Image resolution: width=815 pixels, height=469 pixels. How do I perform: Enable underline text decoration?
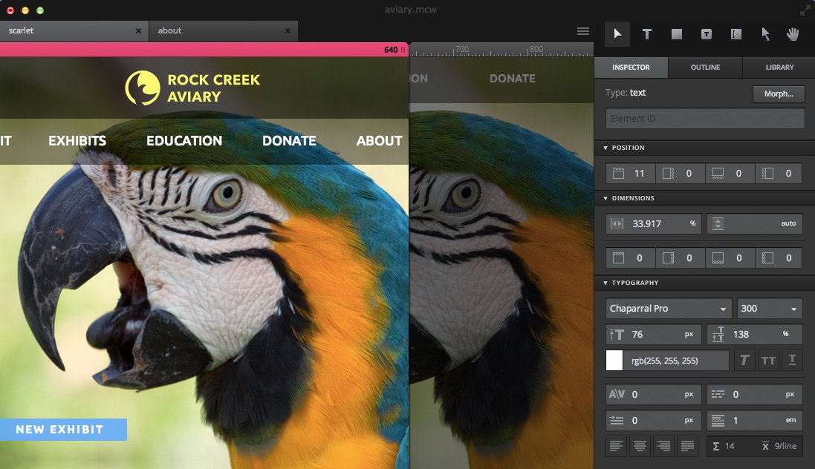pos(793,360)
